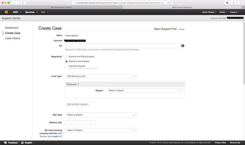Switch to AWS Support Dashboard tab
The image size is (245, 145).
(182, 7)
